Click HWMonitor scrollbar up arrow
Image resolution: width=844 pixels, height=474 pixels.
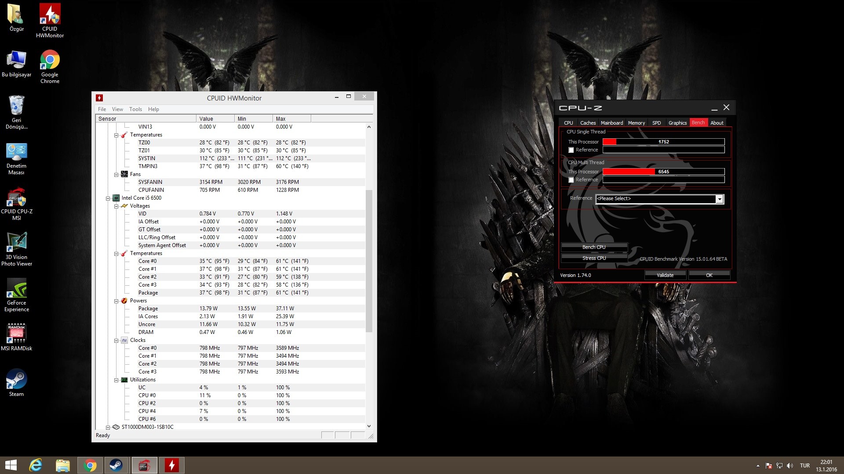(369, 127)
